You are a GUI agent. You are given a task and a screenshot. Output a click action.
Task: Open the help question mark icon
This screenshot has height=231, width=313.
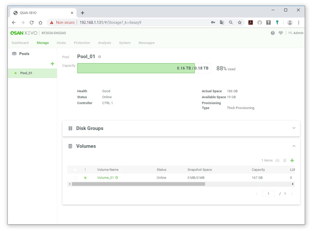pyautogui.click(x=273, y=33)
